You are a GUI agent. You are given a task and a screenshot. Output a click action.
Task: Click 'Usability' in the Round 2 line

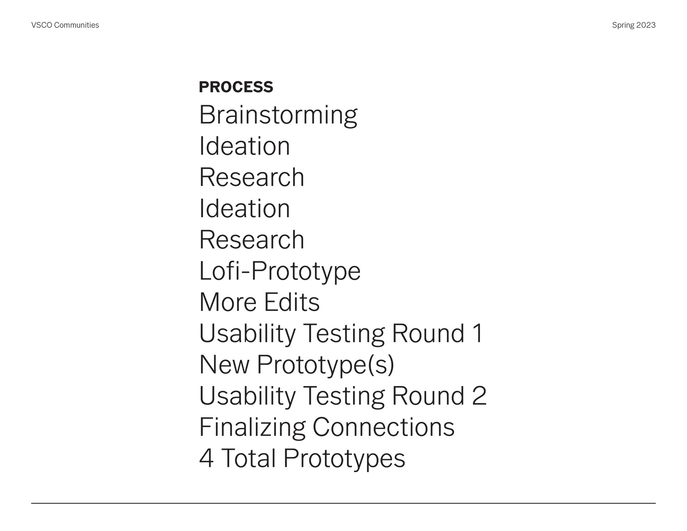[247, 396]
